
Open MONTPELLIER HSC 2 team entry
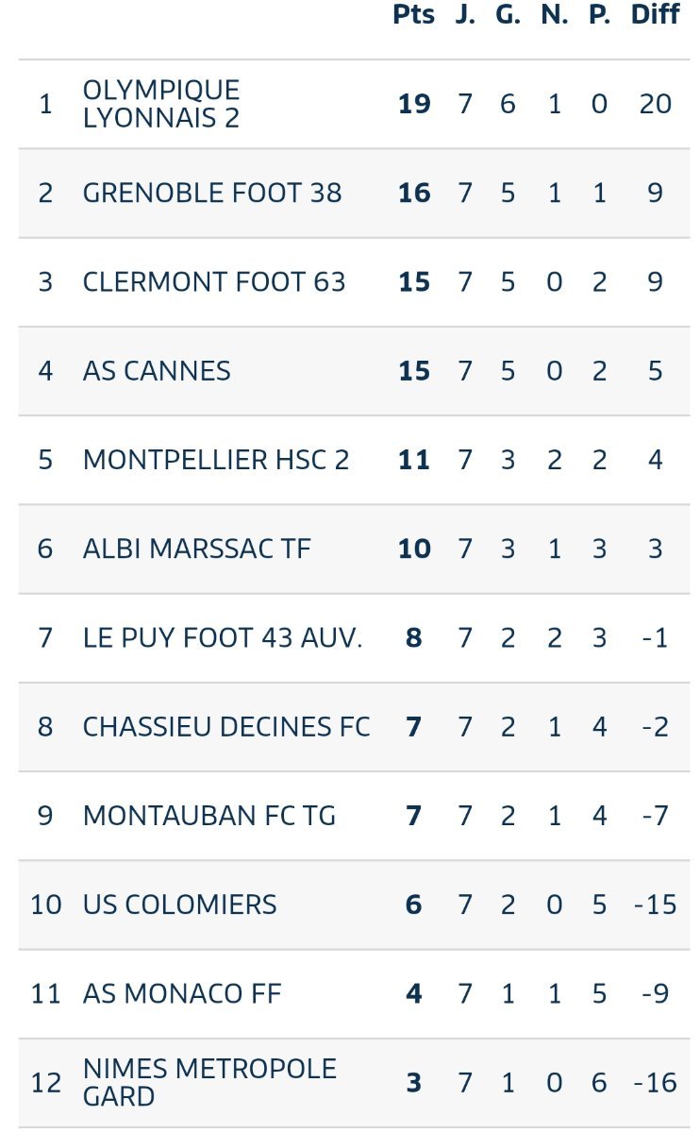[x=216, y=460]
